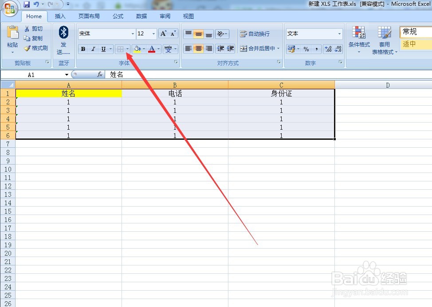This screenshot has height=307, width=432.
Task: Open fill color dropdown arrow
Action: pos(144,49)
